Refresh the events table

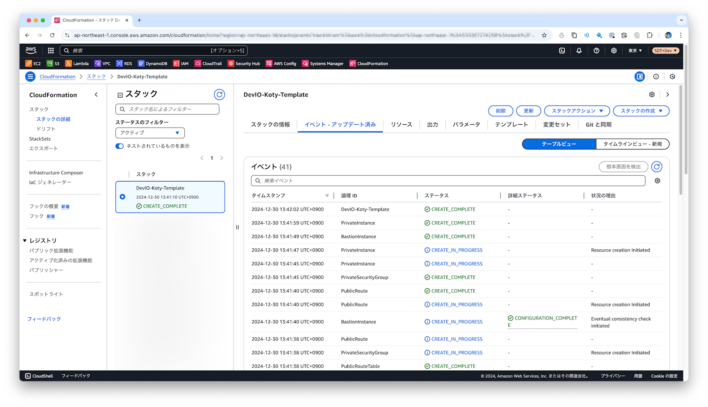pos(657,167)
